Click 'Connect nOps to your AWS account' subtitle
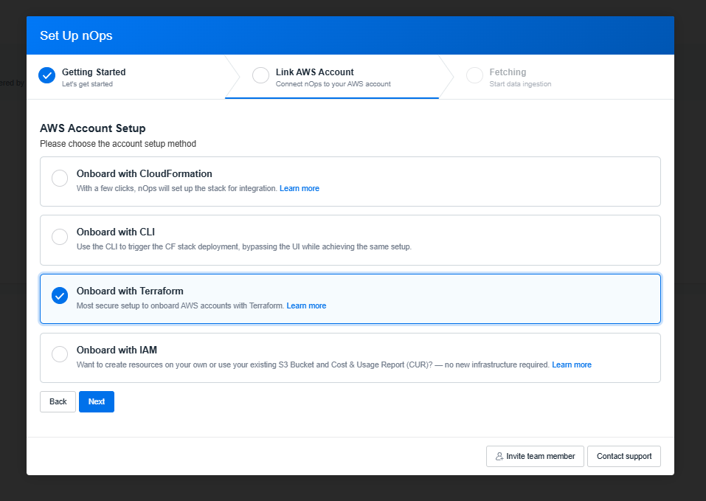The width and height of the screenshot is (706, 501). (x=333, y=84)
